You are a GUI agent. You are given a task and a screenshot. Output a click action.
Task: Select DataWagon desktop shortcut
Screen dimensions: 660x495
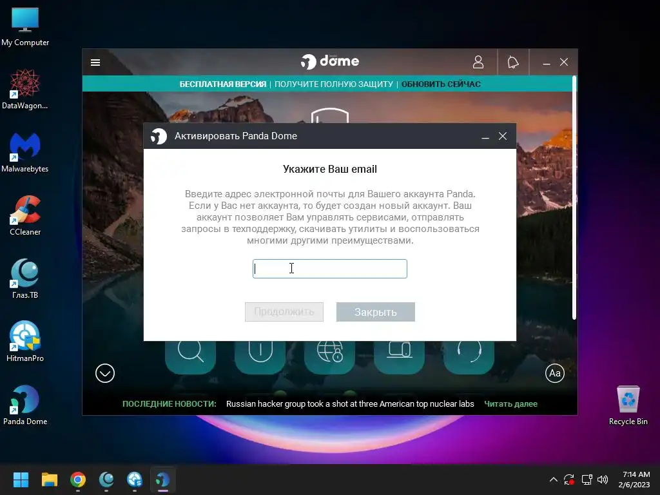[x=25, y=89]
